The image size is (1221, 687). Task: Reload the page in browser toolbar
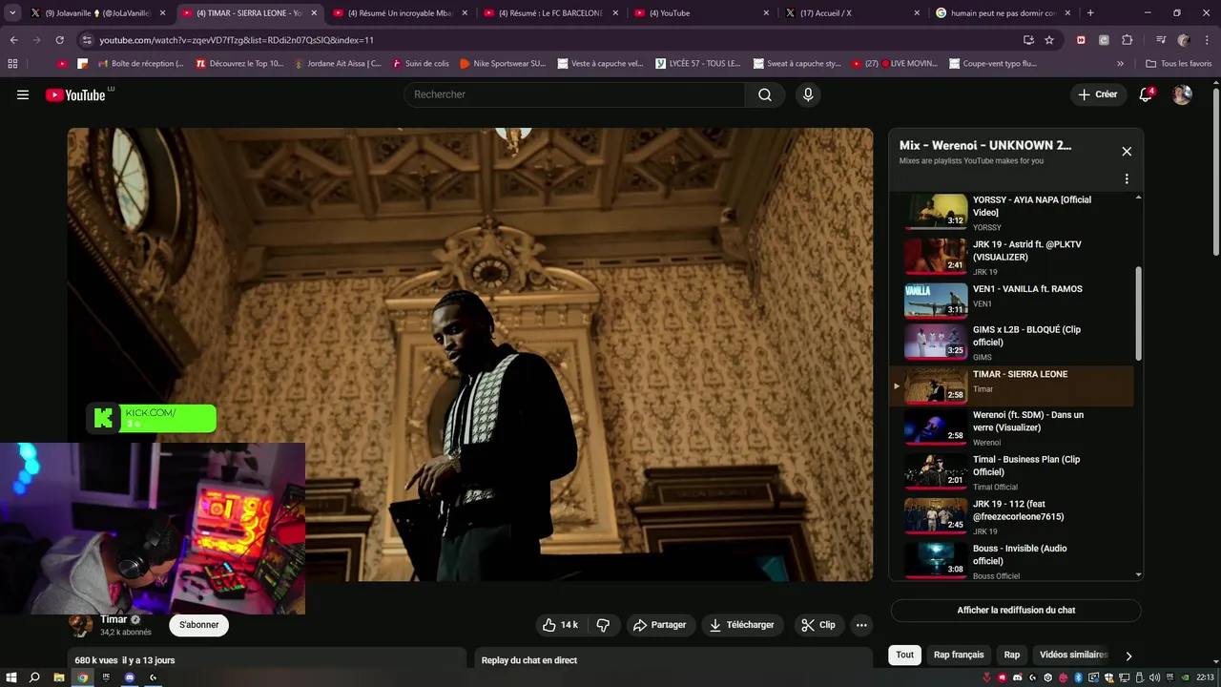click(x=59, y=40)
